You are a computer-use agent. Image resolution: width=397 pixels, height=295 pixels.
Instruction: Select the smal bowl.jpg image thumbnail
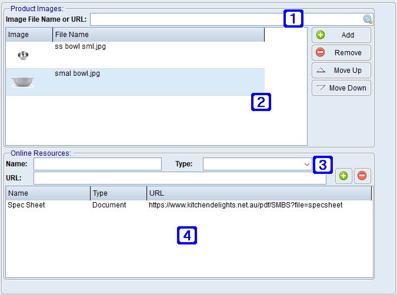coord(24,82)
